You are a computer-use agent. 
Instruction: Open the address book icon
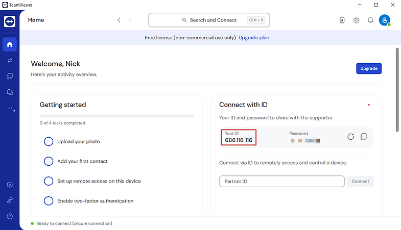[342, 20]
